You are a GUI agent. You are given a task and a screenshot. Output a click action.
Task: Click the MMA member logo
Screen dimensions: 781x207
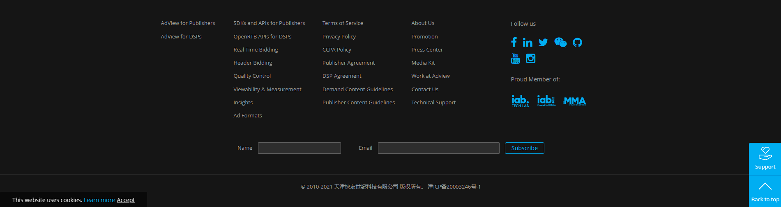point(574,101)
